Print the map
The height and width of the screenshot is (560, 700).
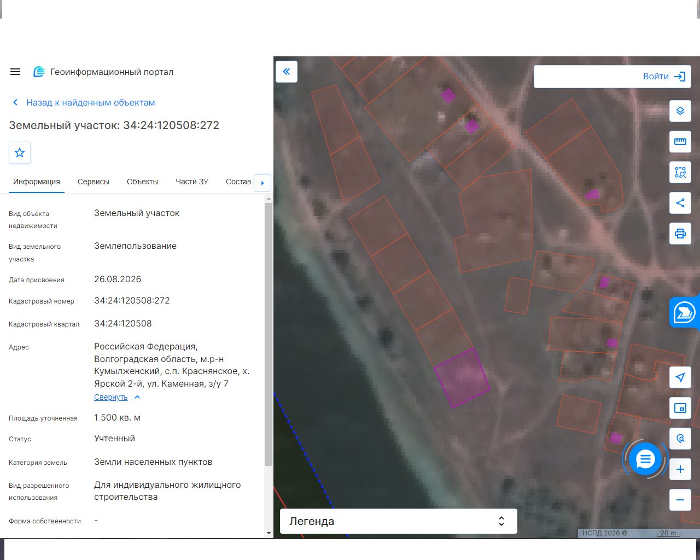(680, 234)
